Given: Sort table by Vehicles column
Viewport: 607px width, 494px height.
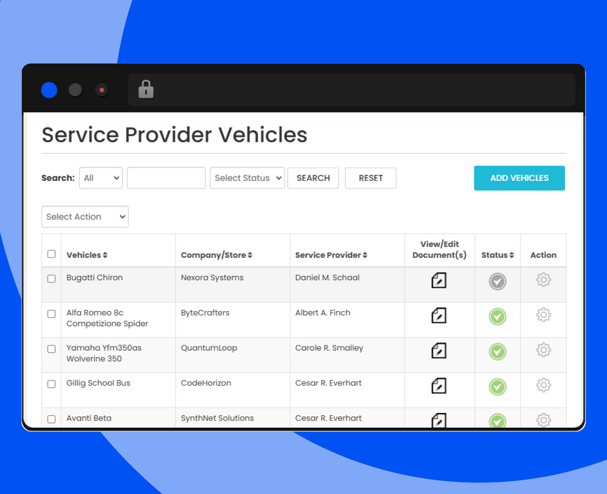Looking at the screenshot, I should pos(87,255).
